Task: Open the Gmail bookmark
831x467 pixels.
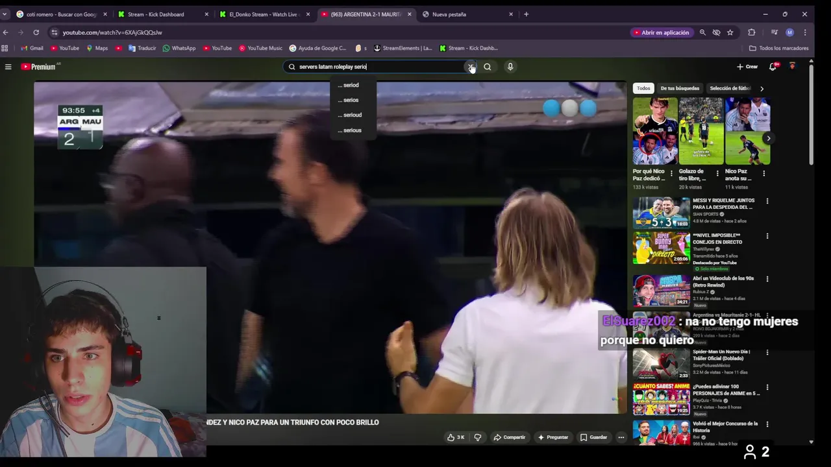Action: coord(32,48)
